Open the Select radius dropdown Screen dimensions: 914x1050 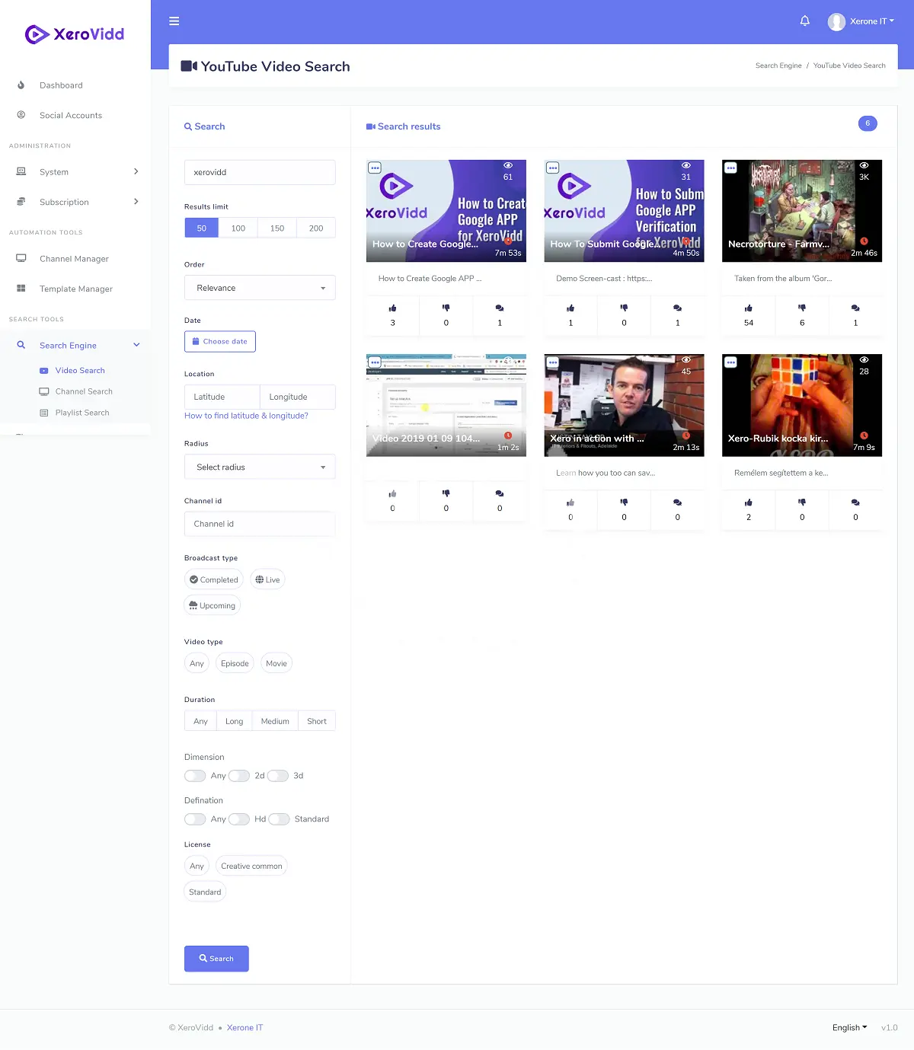click(260, 467)
